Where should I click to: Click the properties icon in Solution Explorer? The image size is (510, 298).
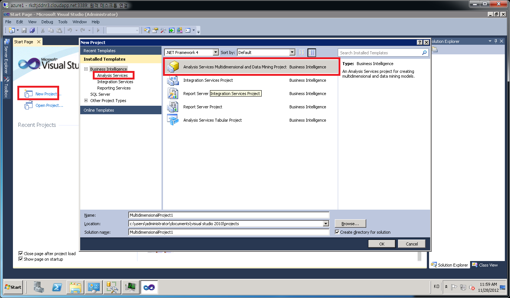tap(435, 50)
